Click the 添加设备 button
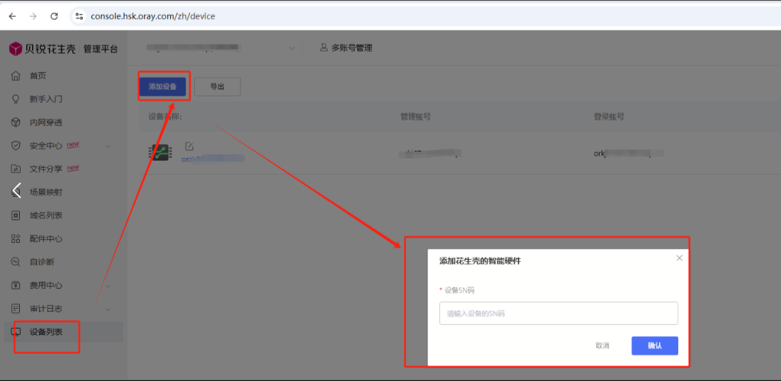This screenshot has height=381, width=781. (x=162, y=86)
